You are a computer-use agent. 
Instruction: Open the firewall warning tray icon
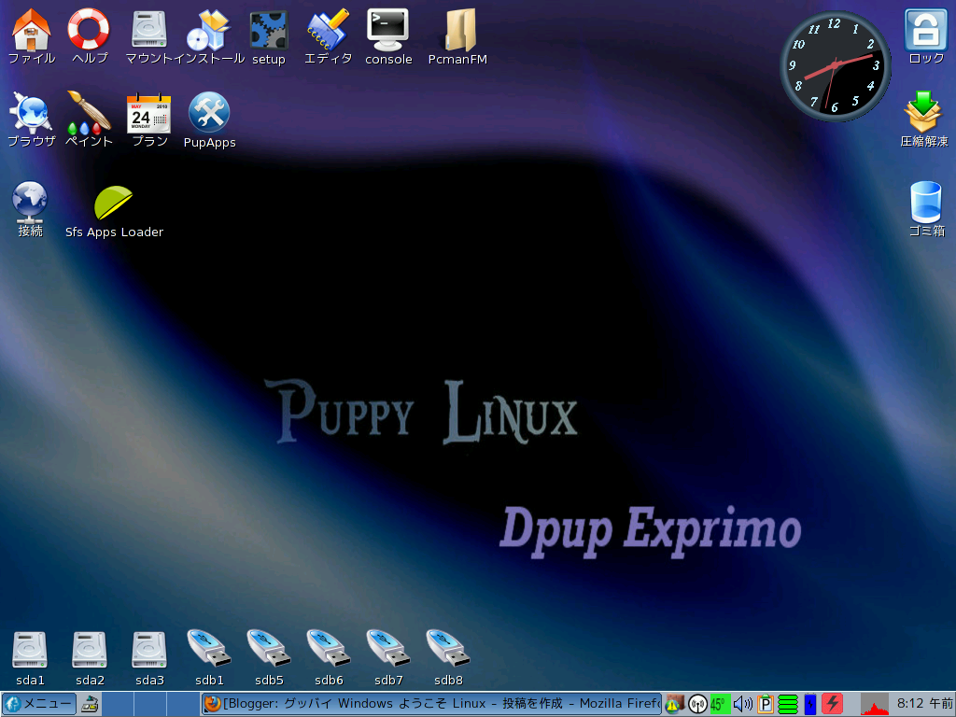coord(674,704)
